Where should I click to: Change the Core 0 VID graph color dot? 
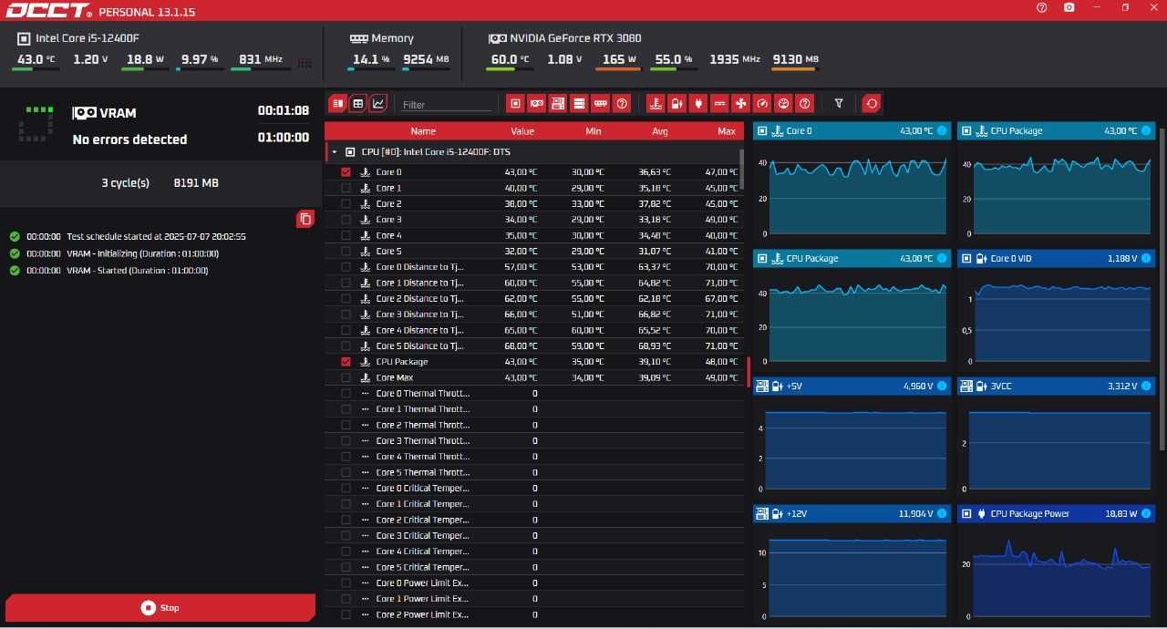pos(1146,259)
